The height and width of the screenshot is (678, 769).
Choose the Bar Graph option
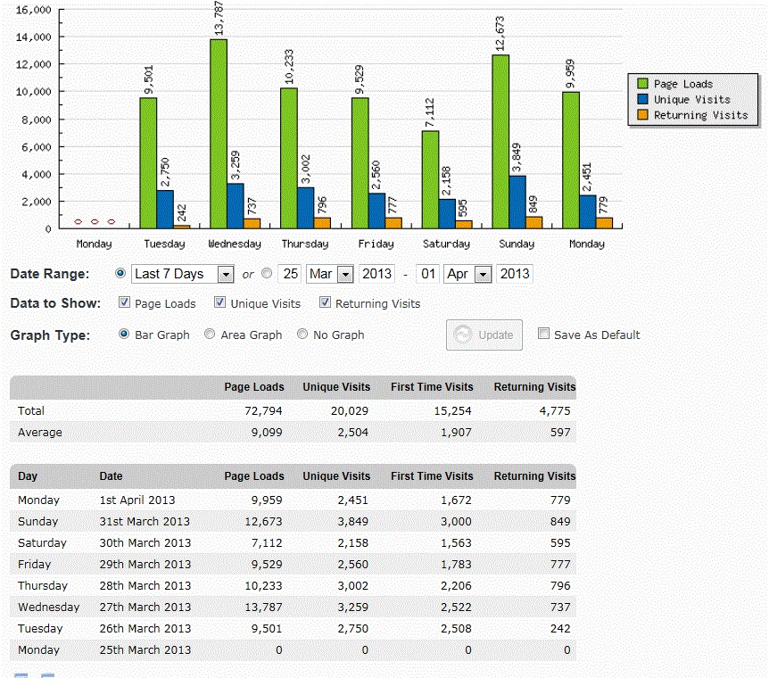click(x=124, y=335)
